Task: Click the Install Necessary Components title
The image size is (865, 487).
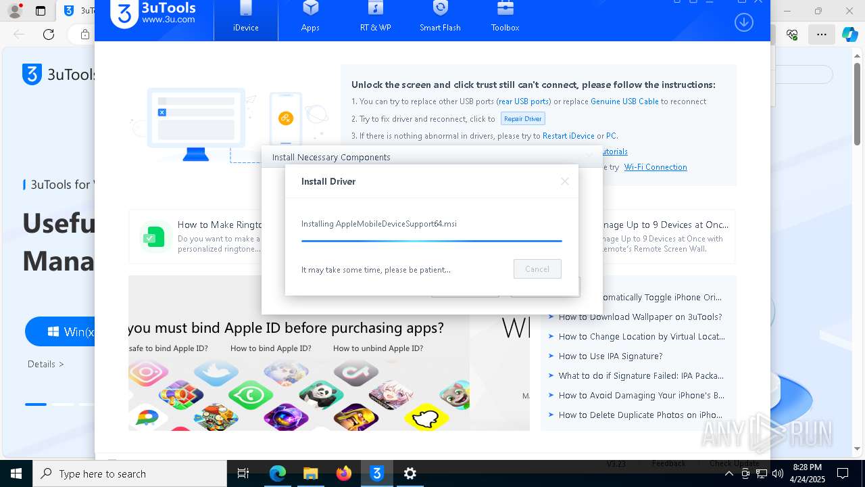Action: 331,157
